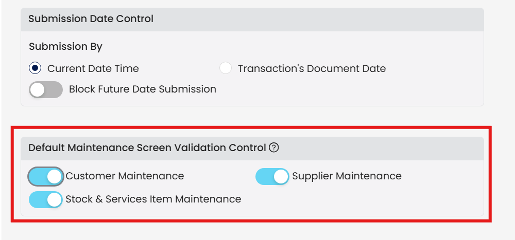Turn off the Supplier Maintenance toggle
Viewport: 515px width, 240px height.
click(272, 176)
